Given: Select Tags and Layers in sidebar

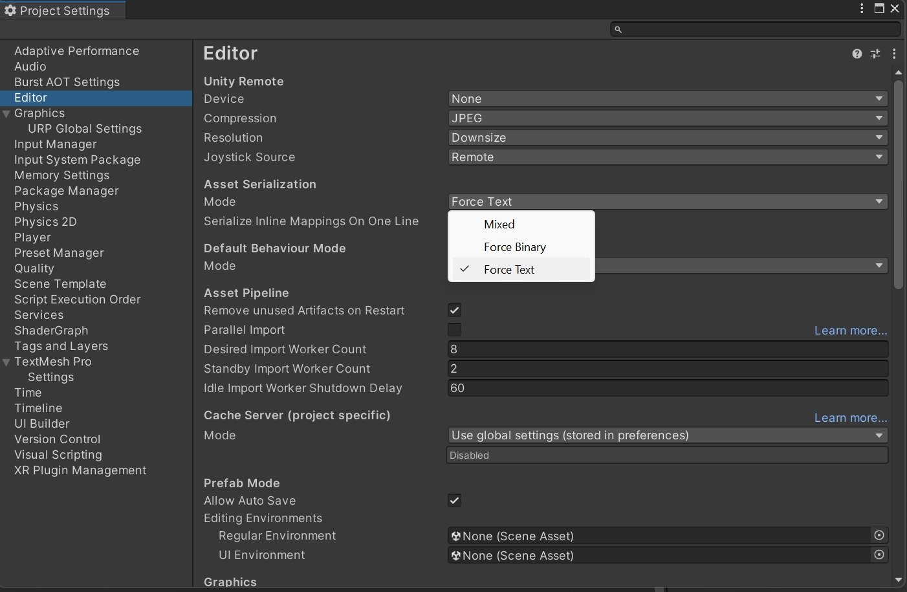Looking at the screenshot, I should tap(61, 346).
